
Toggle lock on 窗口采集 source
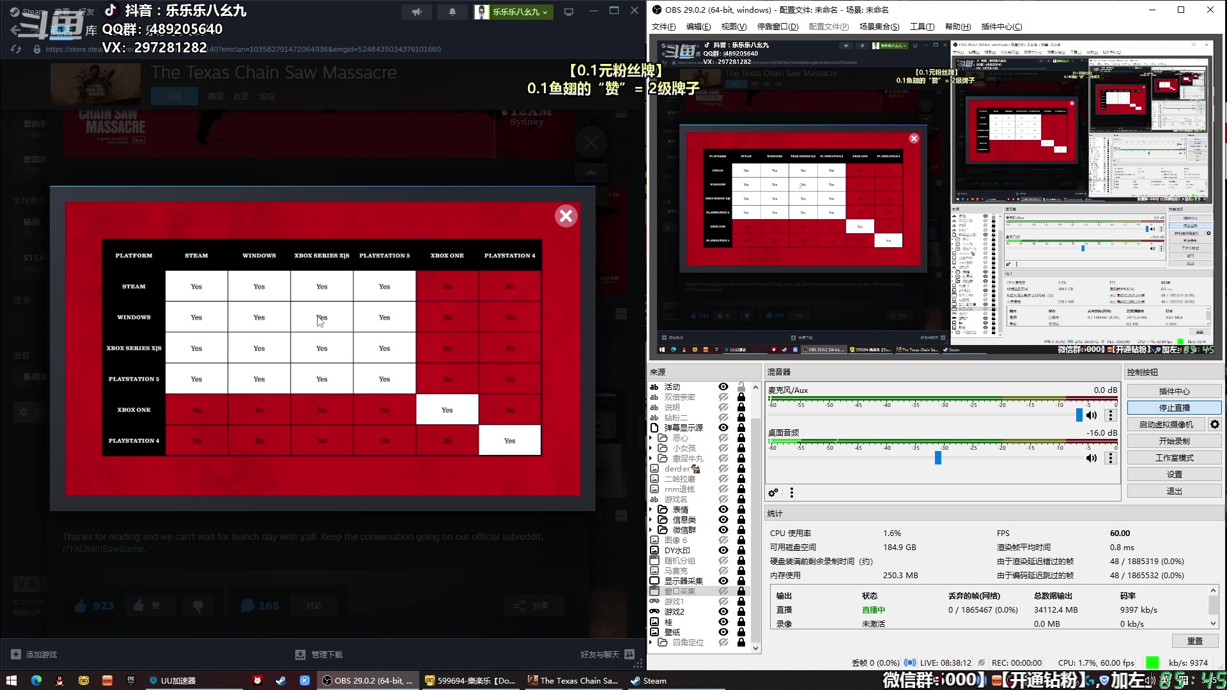741,591
